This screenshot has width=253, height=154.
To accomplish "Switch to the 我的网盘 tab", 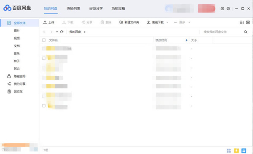I will [x=51, y=8].
